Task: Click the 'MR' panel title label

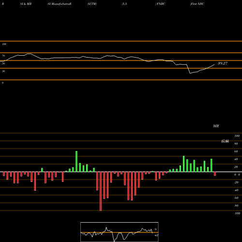Action: click(x=216, y=126)
